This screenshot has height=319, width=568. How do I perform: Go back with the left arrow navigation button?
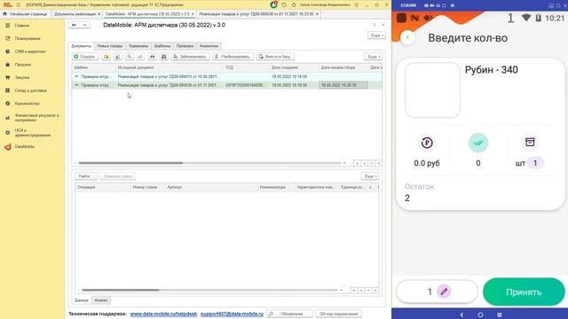click(x=74, y=25)
